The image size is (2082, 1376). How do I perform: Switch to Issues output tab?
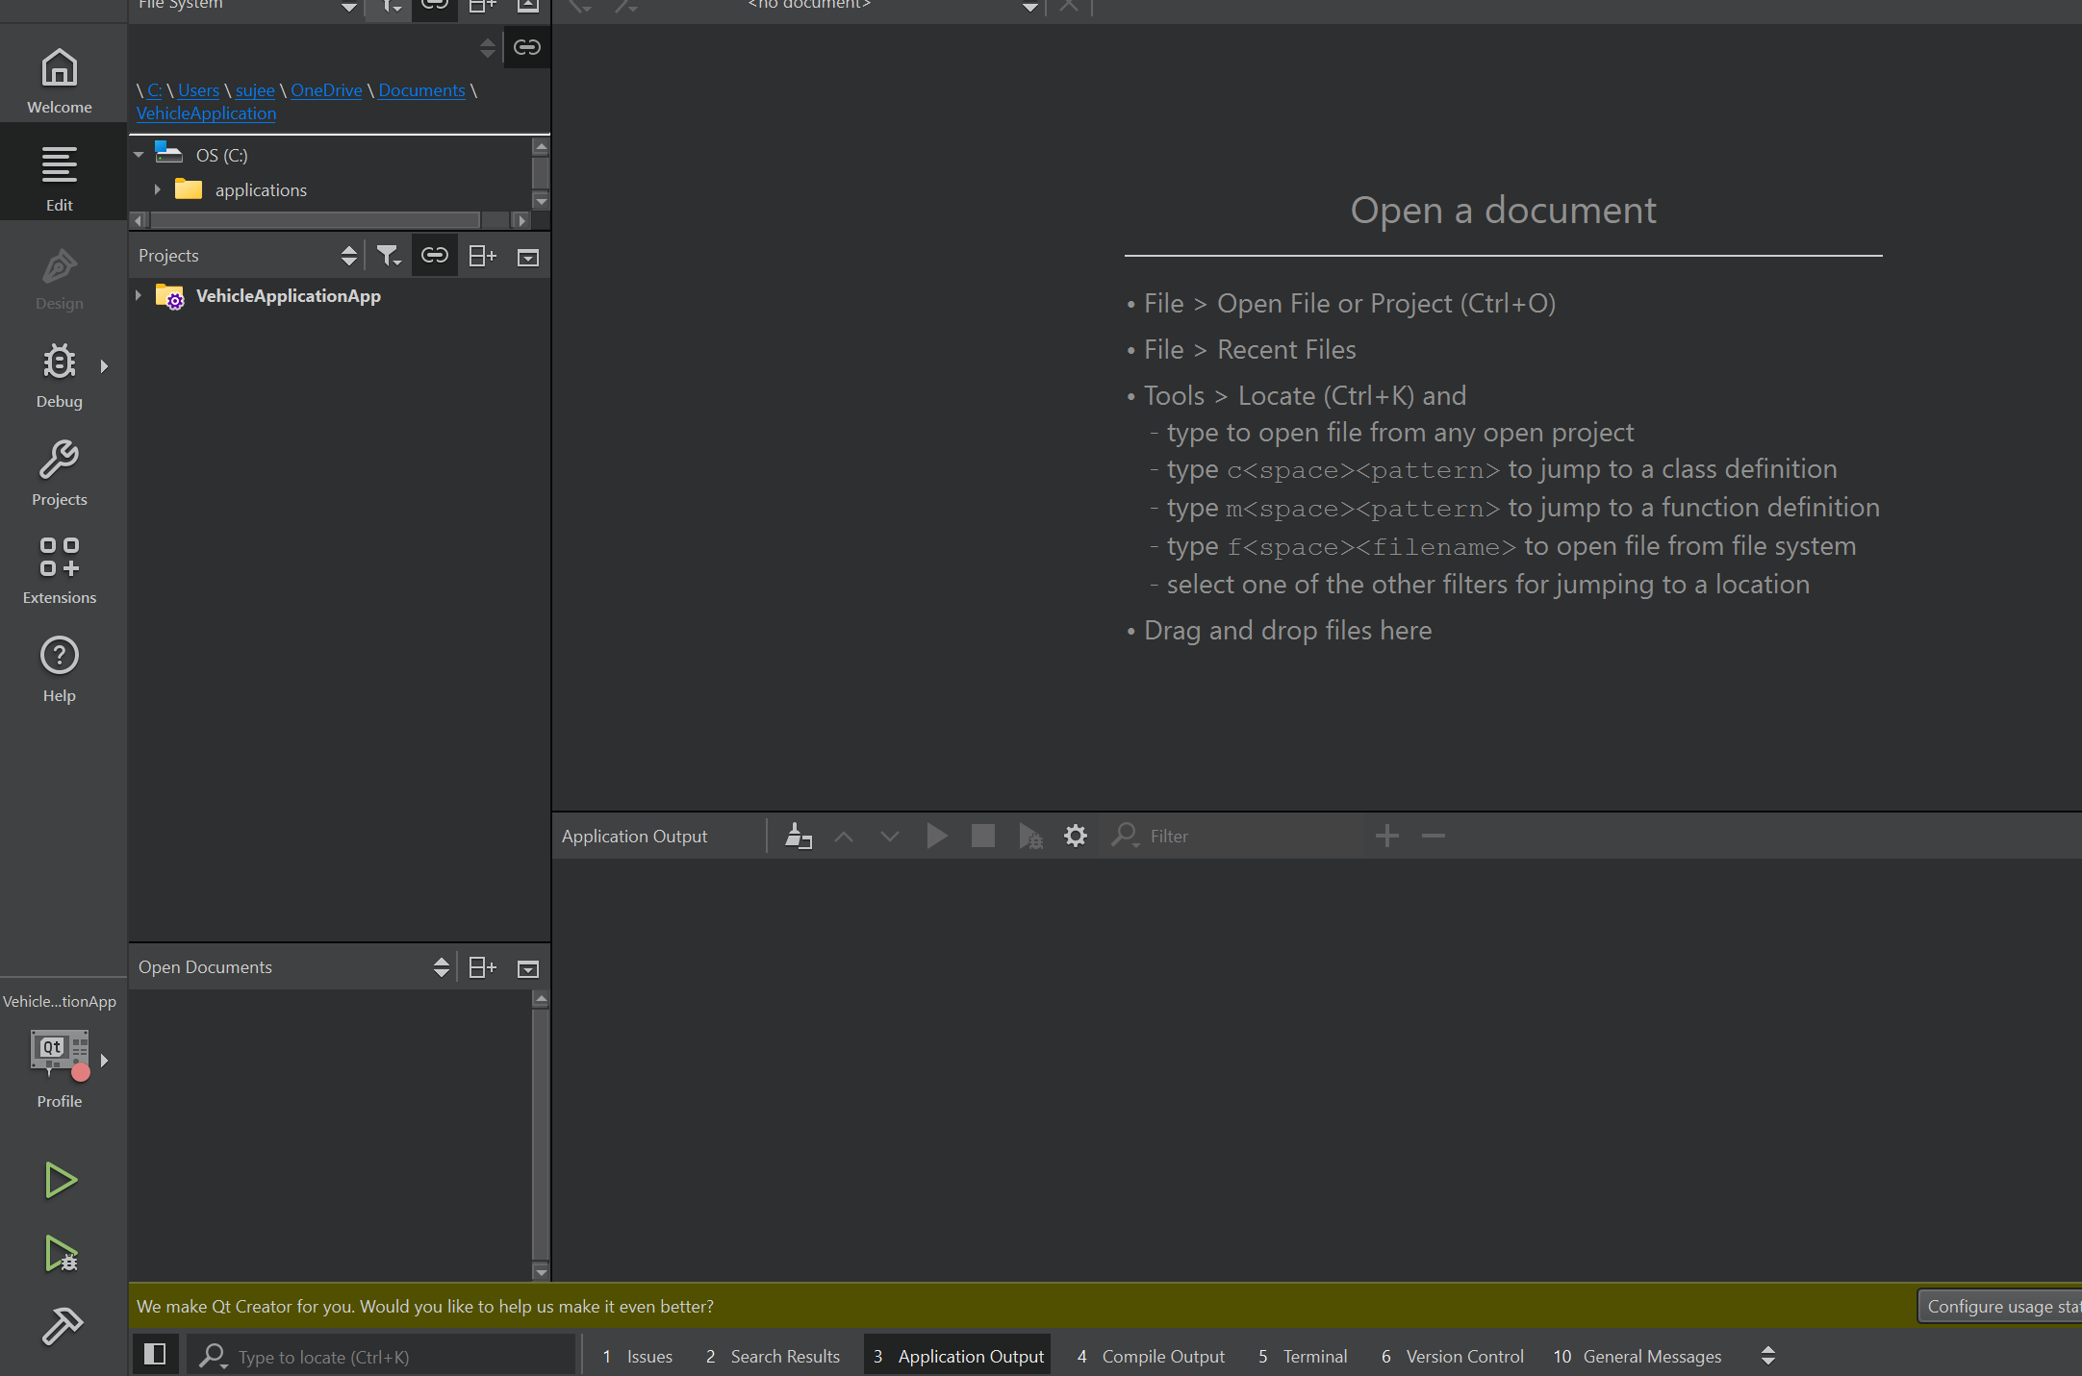click(x=638, y=1356)
